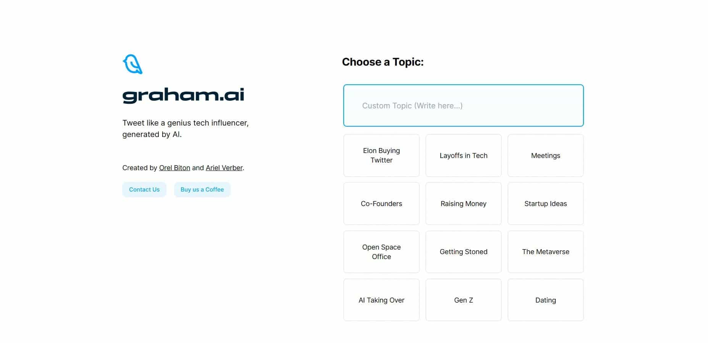Open Orel Biton's profile link
This screenshot has width=708, height=343.
pos(175,168)
